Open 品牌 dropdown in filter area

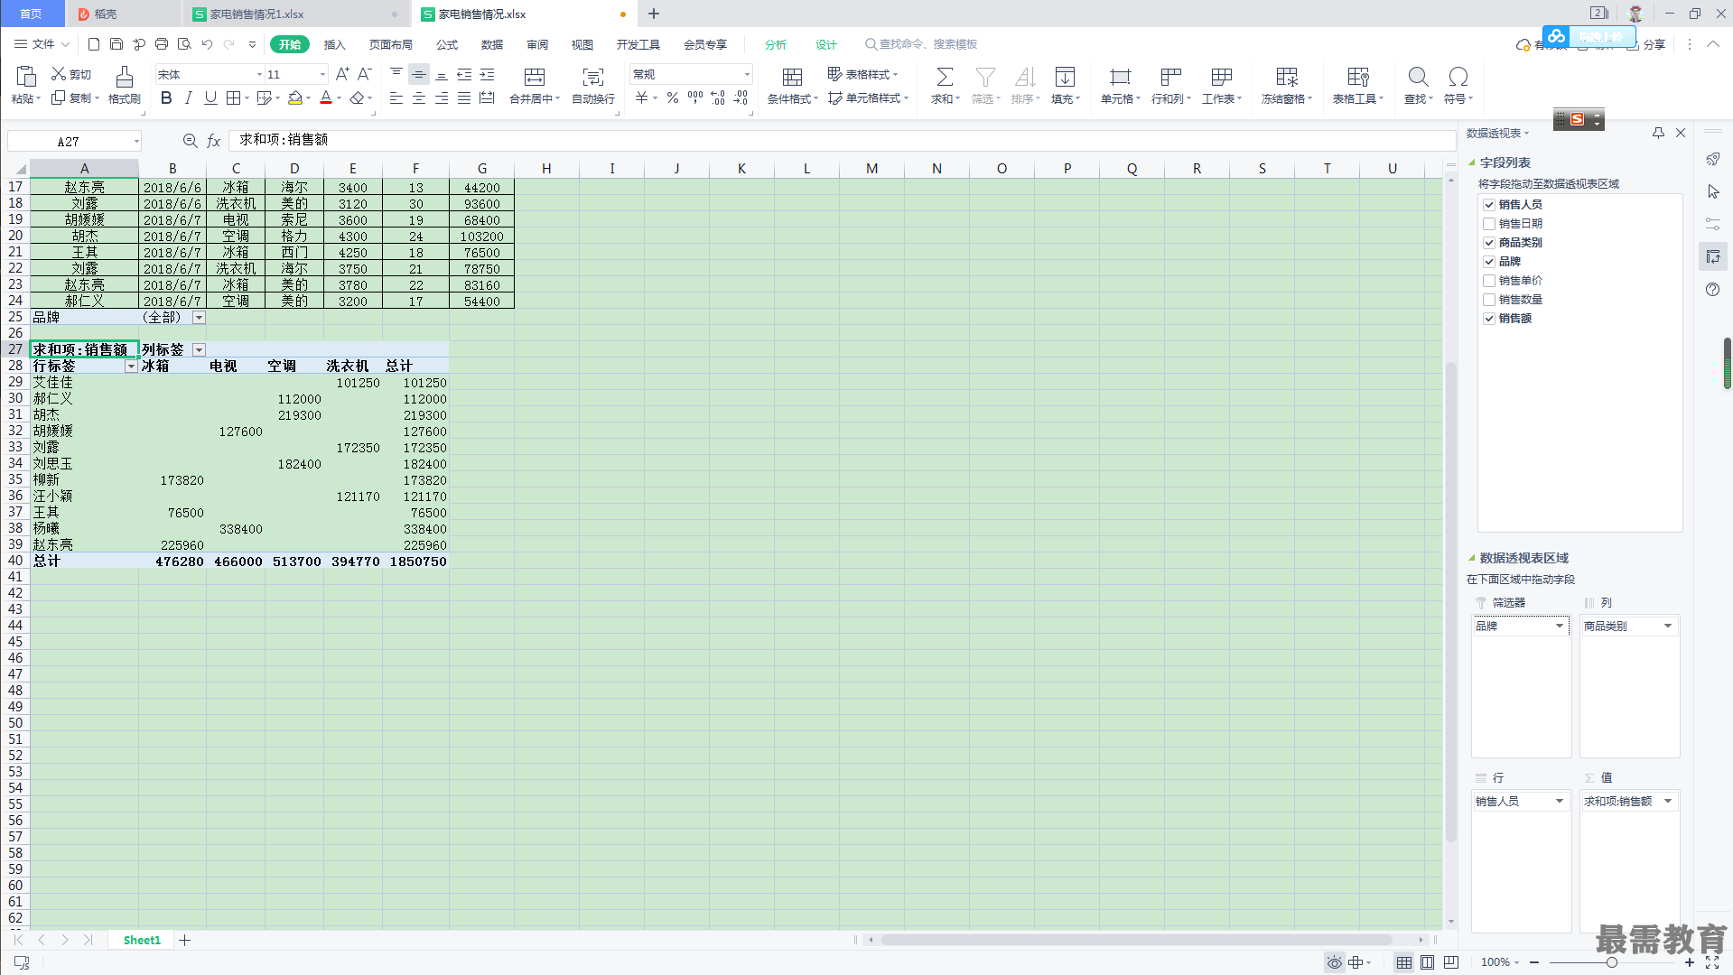[1559, 627]
